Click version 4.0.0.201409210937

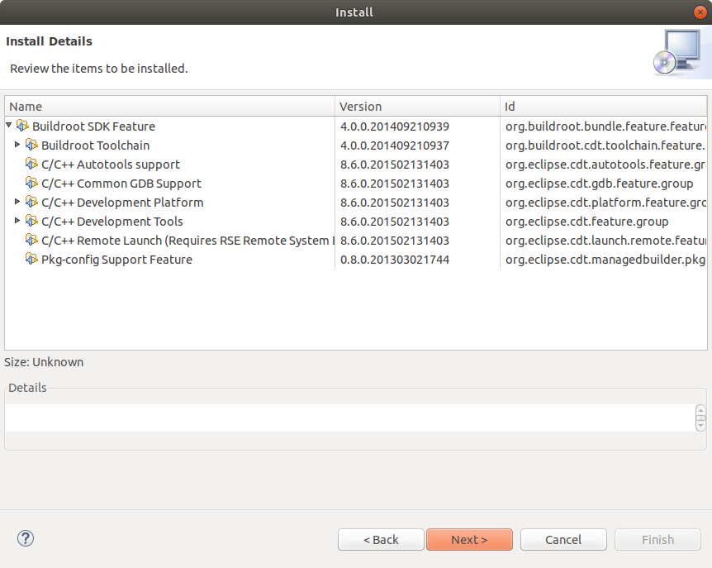point(395,146)
